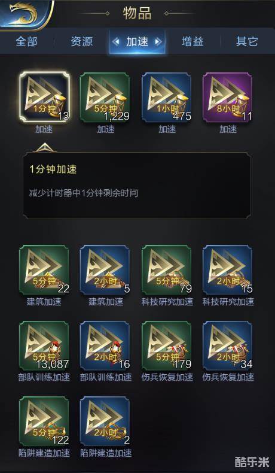The width and height of the screenshot is (275, 473).
Task: Select the 2小时 陷阱建造加速 item
Action: pyautogui.click(x=105, y=422)
